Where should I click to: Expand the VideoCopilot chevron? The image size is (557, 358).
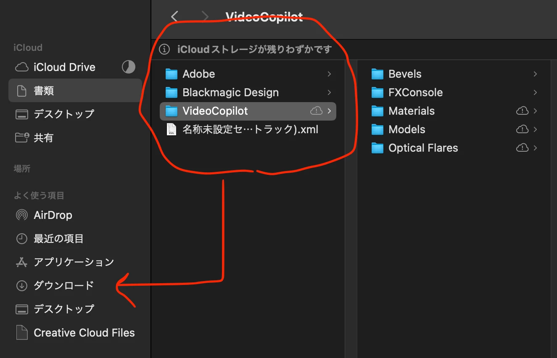coord(329,111)
